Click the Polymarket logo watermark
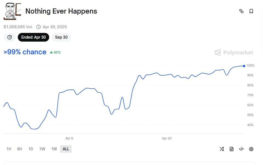Screen dimensions: 263x165 [234, 52]
